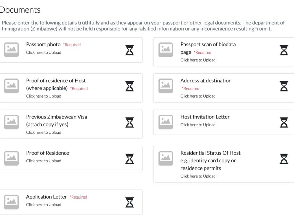Click the hourglass icon for Previous Zimbabwean Visa
The image size is (294, 220).
point(130,122)
